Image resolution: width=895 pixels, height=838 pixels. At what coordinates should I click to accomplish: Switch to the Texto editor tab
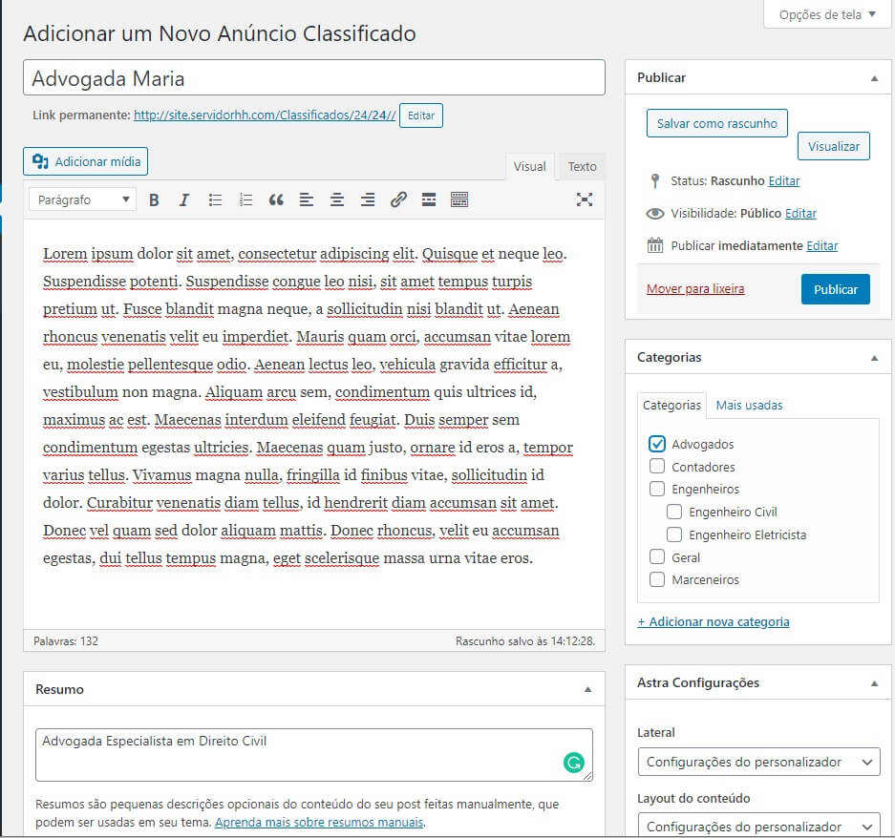click(582, 166)
